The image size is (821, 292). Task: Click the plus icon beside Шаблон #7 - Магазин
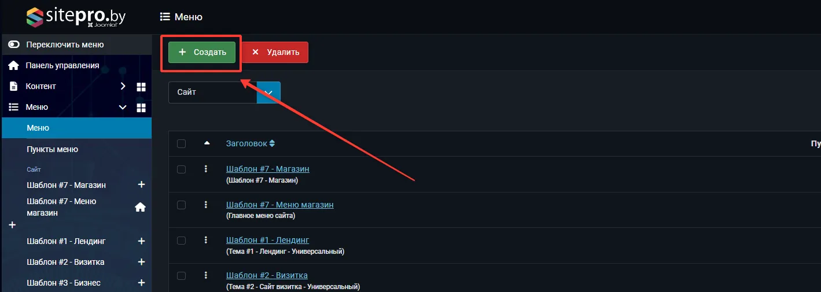[141, 185]
